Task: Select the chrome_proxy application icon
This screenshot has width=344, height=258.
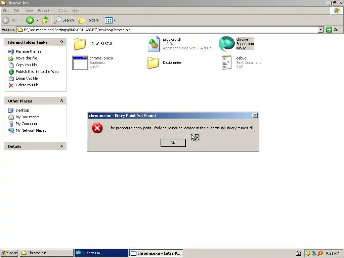Action: [80, 63]
